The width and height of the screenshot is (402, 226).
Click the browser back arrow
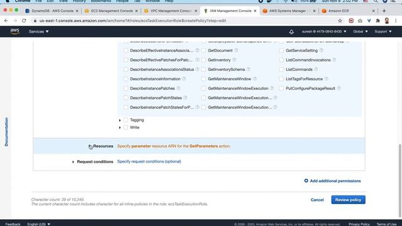(x=6, y=21)
